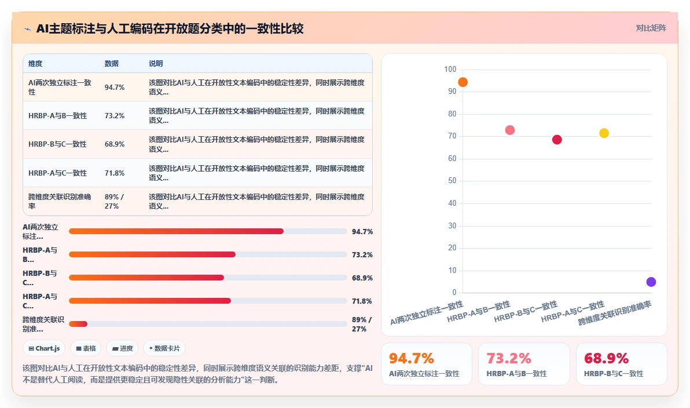Open the 94.7% AI两次独立标注一致性 data card
The height and width of the screenshot is (408, 690).
[x=427, y=364]
